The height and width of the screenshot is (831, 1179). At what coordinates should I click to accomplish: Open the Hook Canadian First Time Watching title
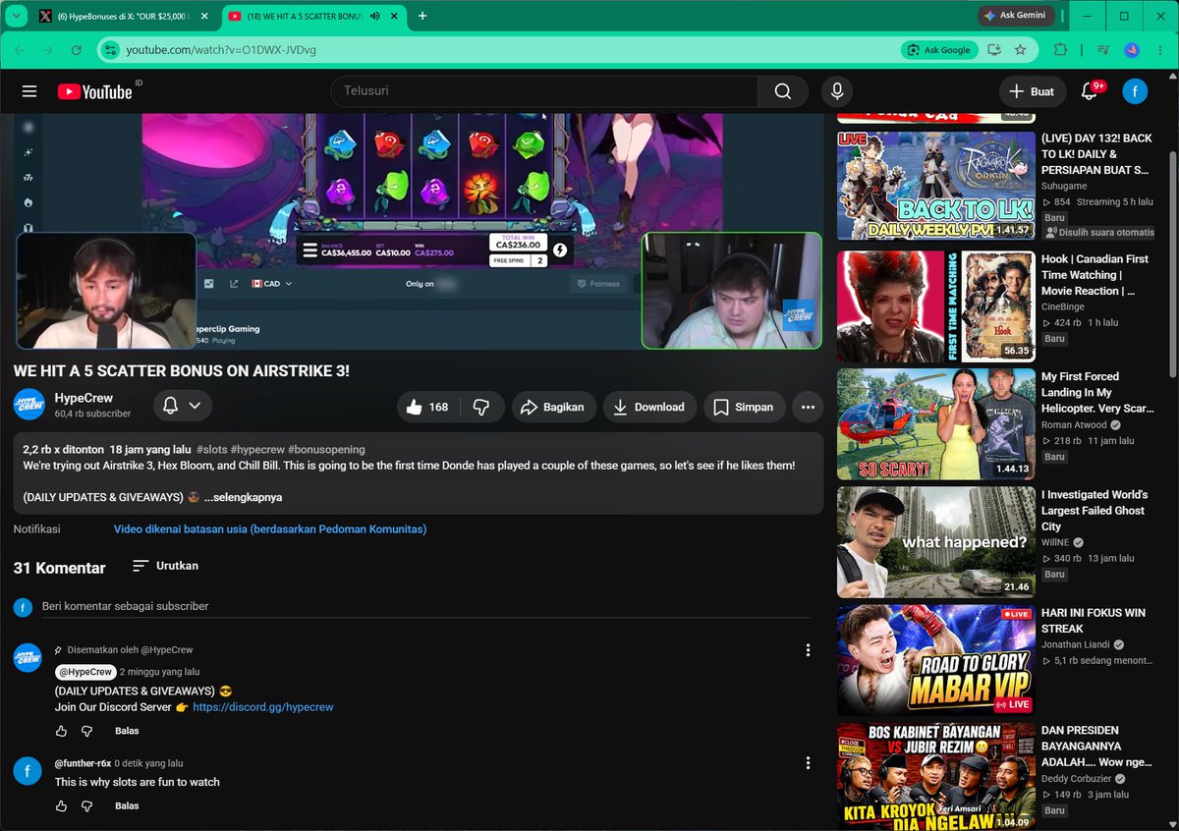point(1095,275)
